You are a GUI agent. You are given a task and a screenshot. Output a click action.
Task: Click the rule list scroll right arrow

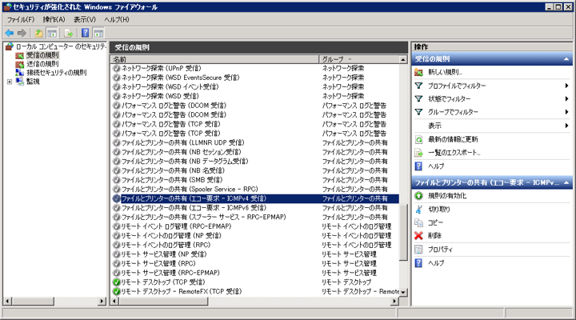click(x=394, y=302)
